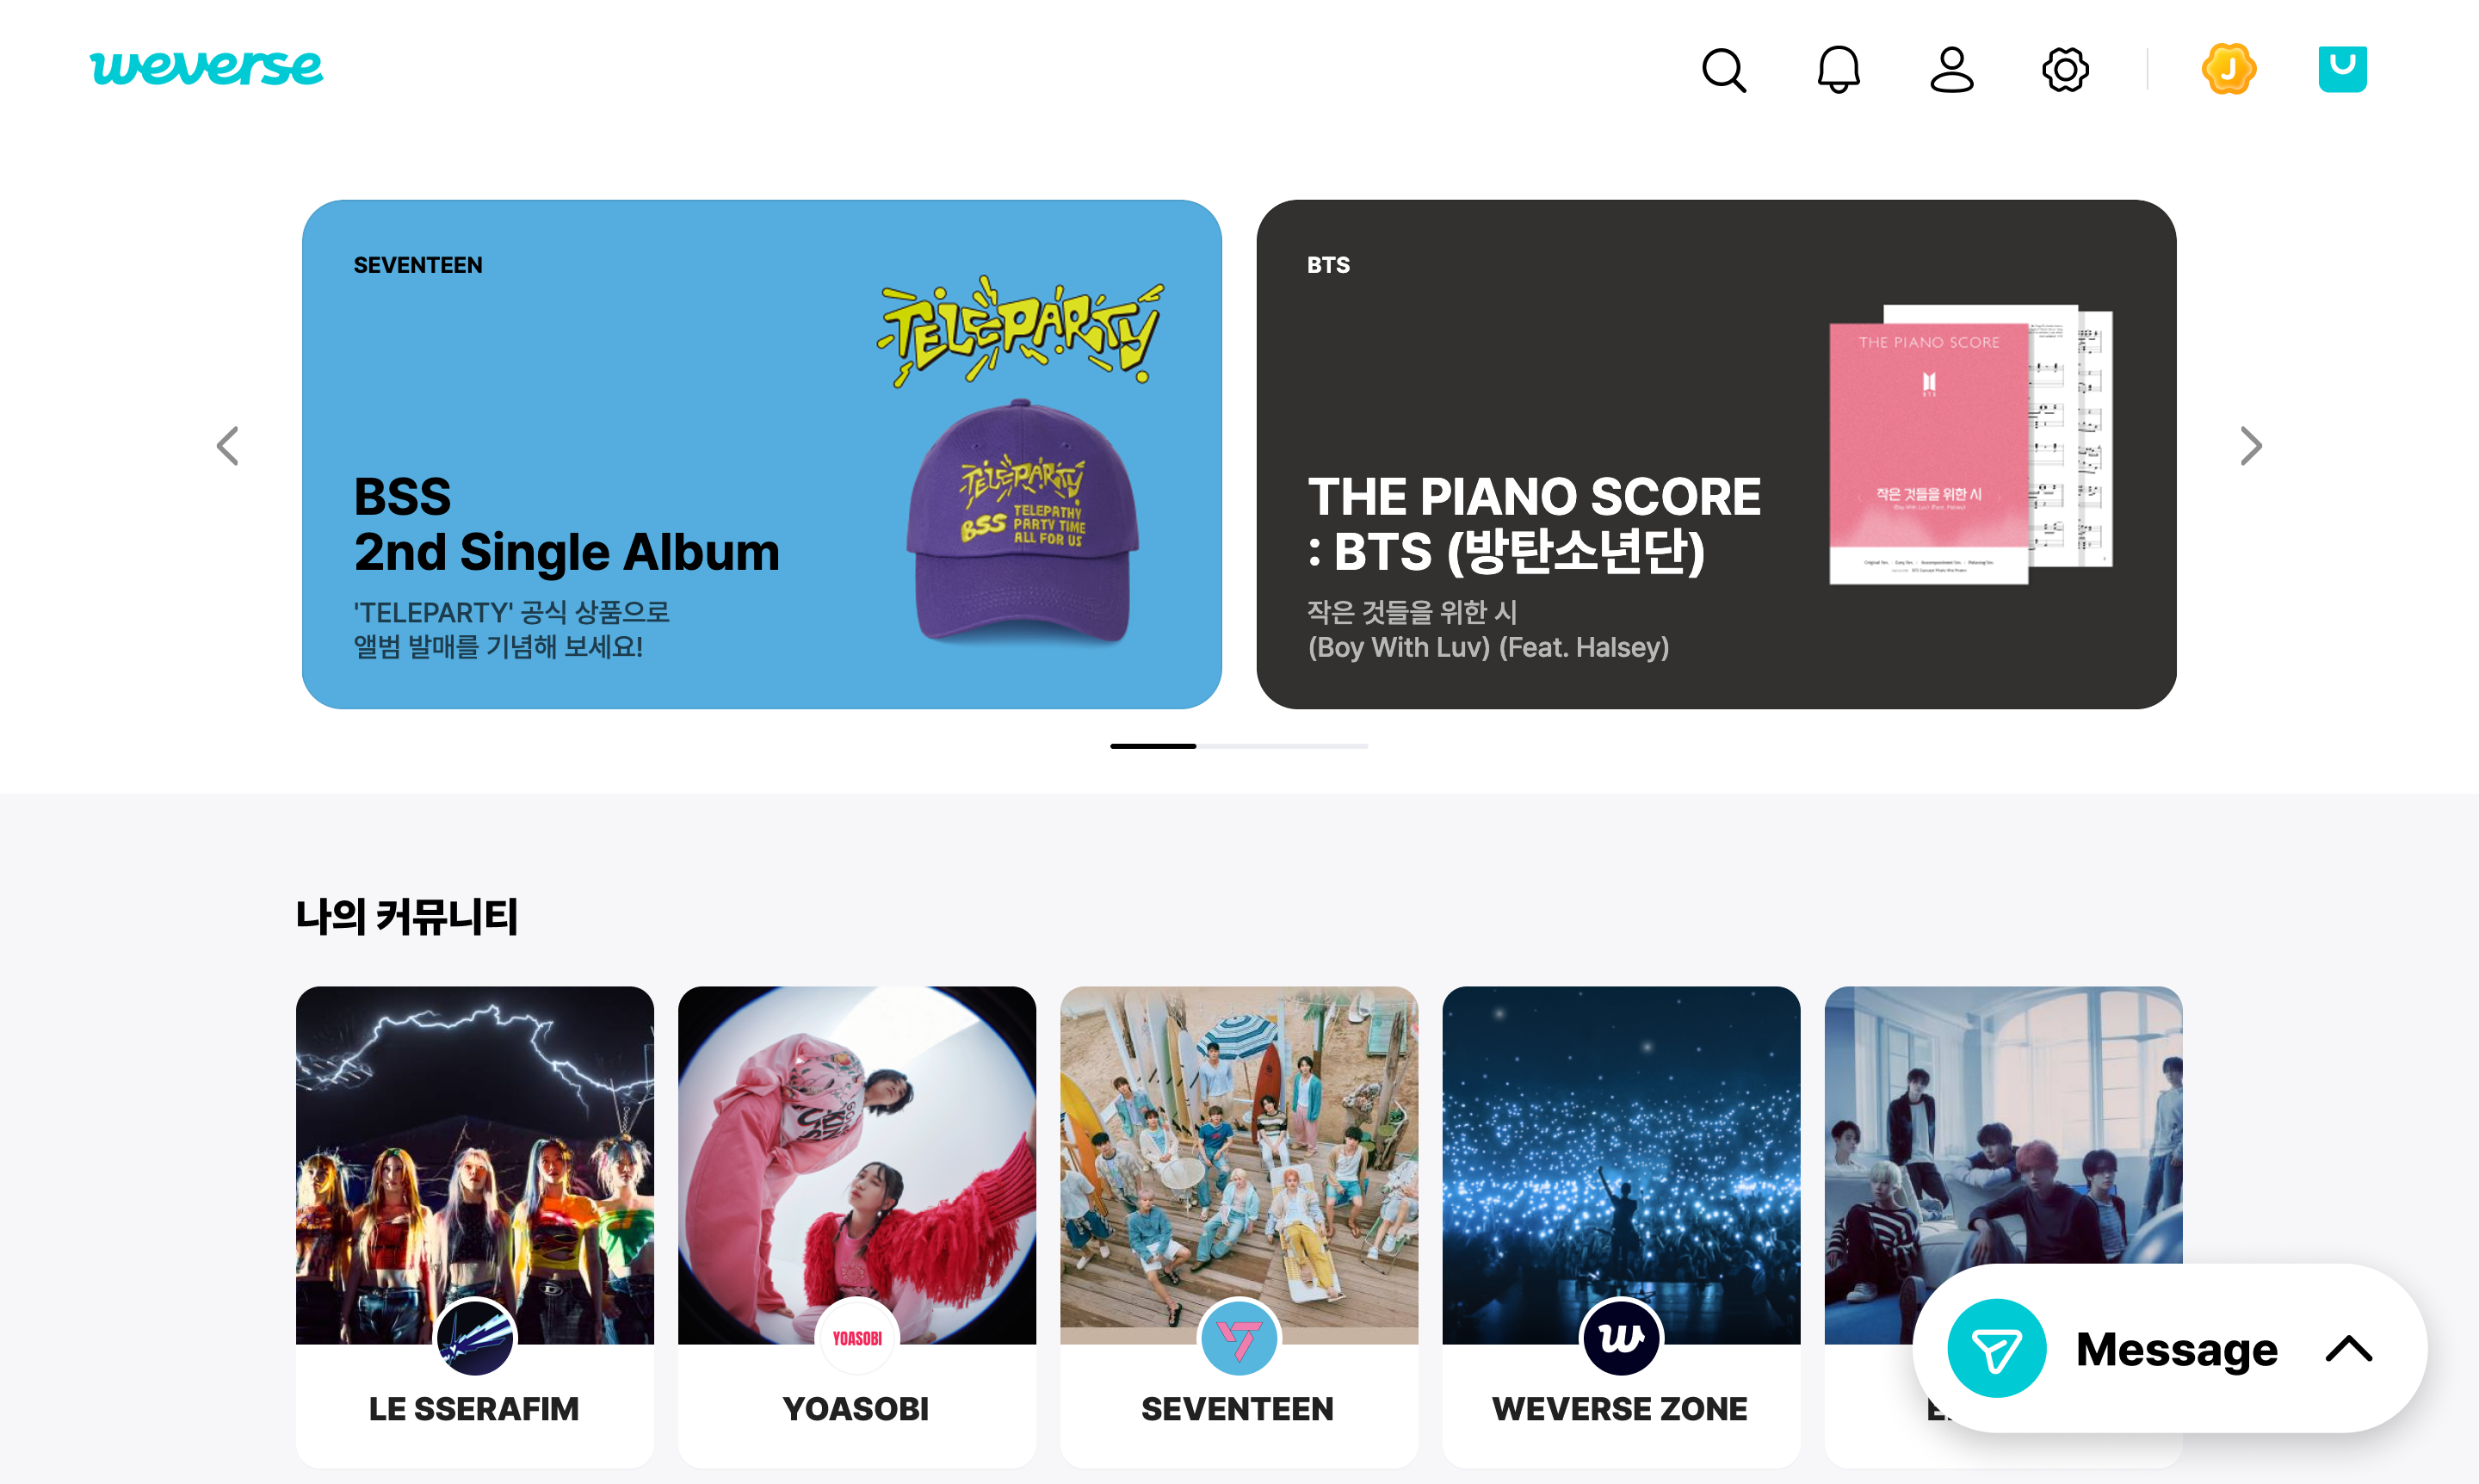
Task: Click the YOASOBI round logo badge
Action: click(x=857, y=1338)
